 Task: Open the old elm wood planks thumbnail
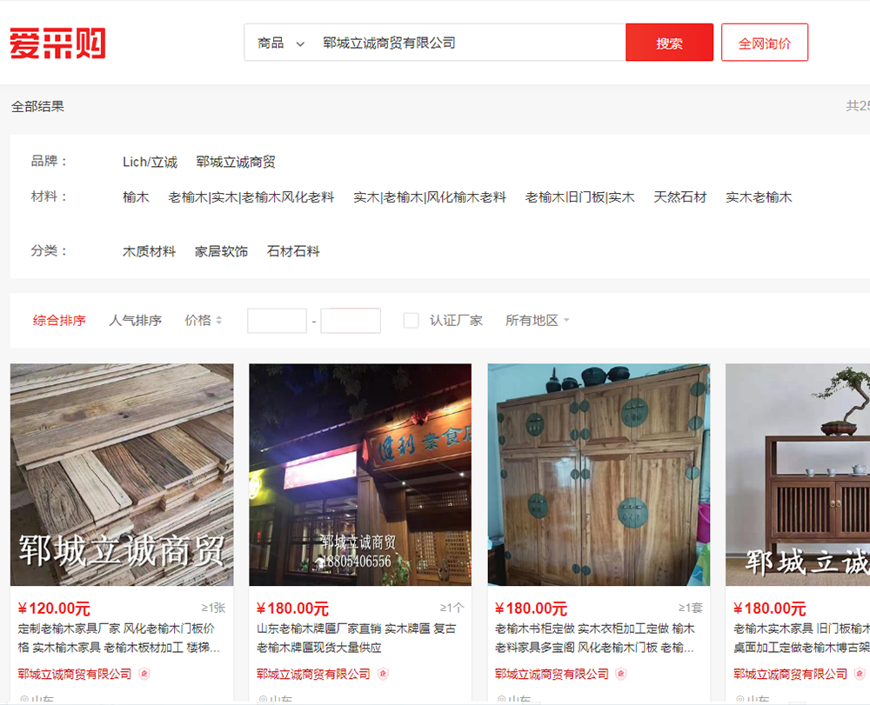(x=122, y=475)
